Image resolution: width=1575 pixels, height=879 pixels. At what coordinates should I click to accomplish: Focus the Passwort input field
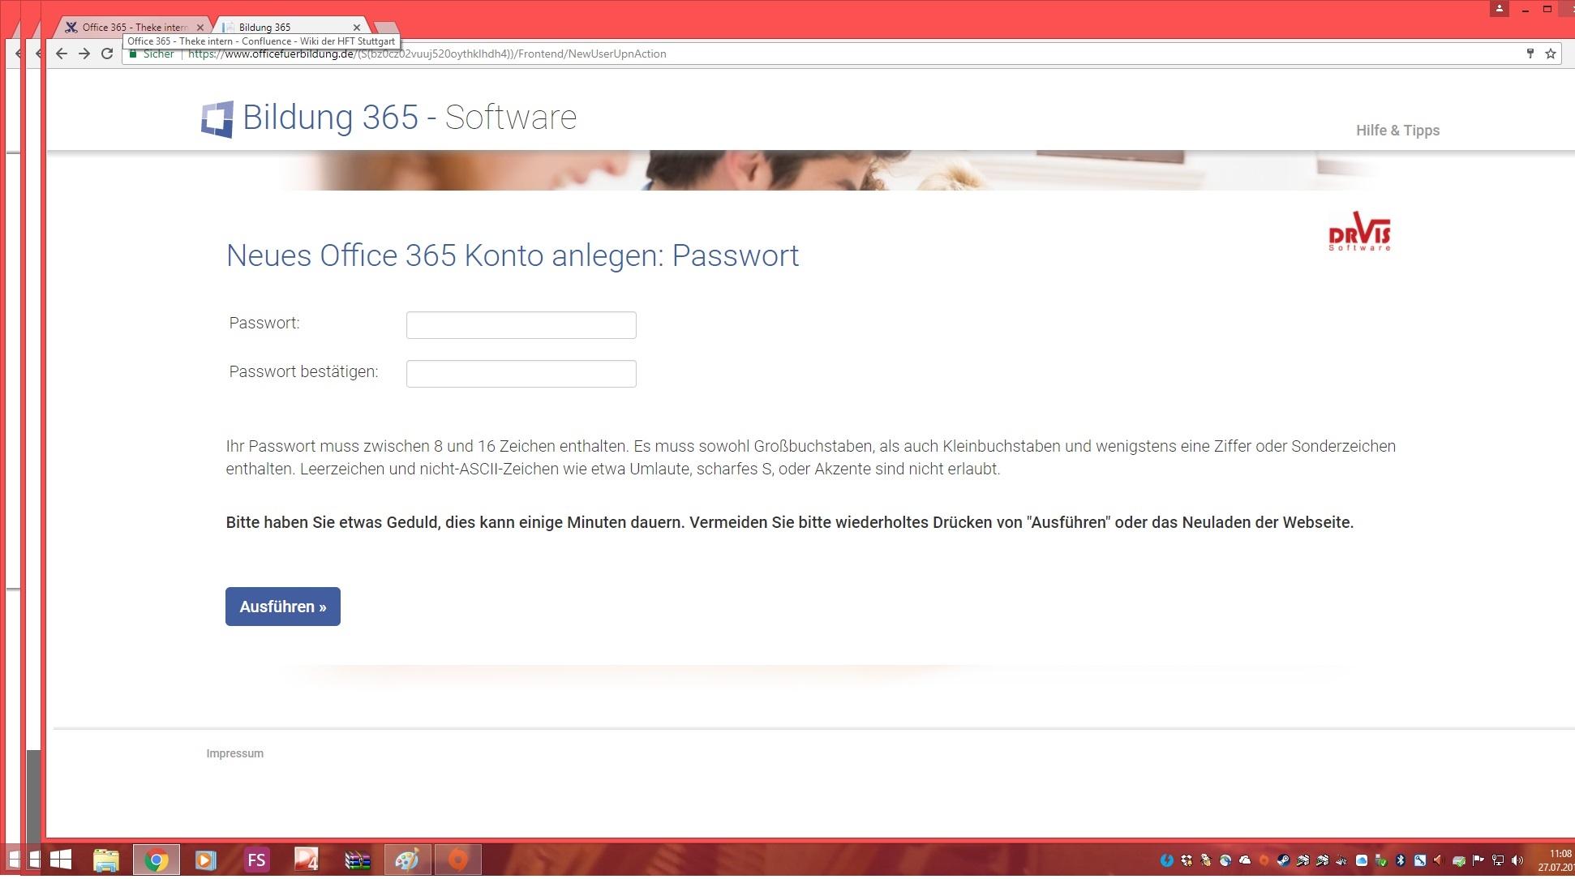click(521, 325)
